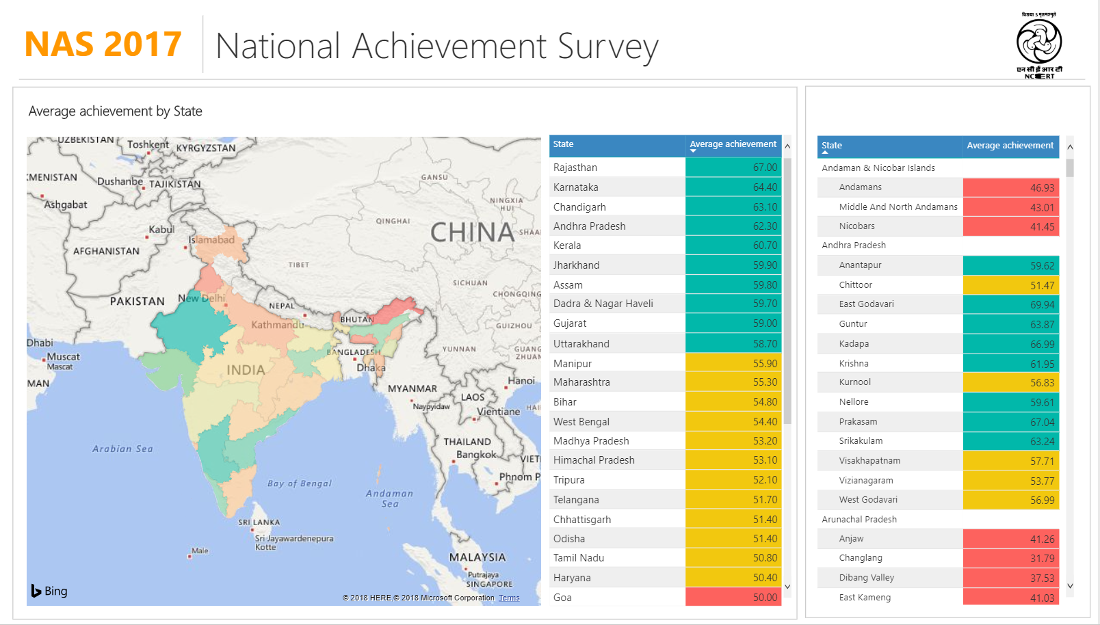Select Changlang district row
1100x625 pixels.
tap(939, 558)
